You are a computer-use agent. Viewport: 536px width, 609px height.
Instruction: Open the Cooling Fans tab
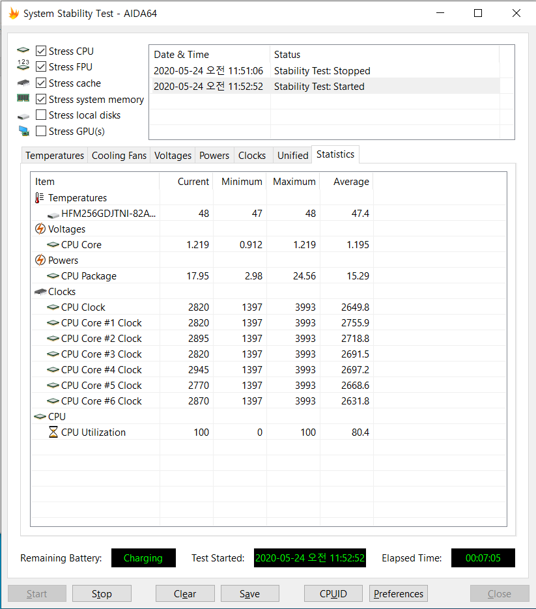tap(119, 156)
